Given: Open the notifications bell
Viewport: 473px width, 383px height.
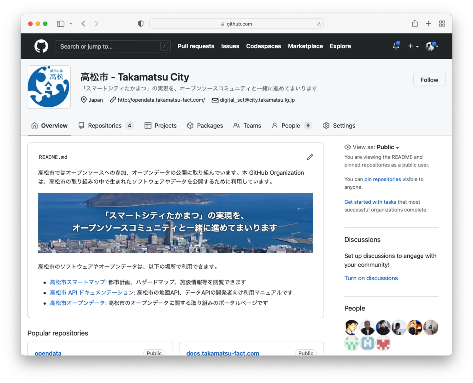Looking at the screenshot, I should tap(396, 46).
